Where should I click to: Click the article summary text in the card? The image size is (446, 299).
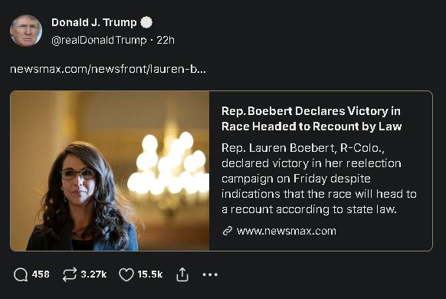coord(319,179)
